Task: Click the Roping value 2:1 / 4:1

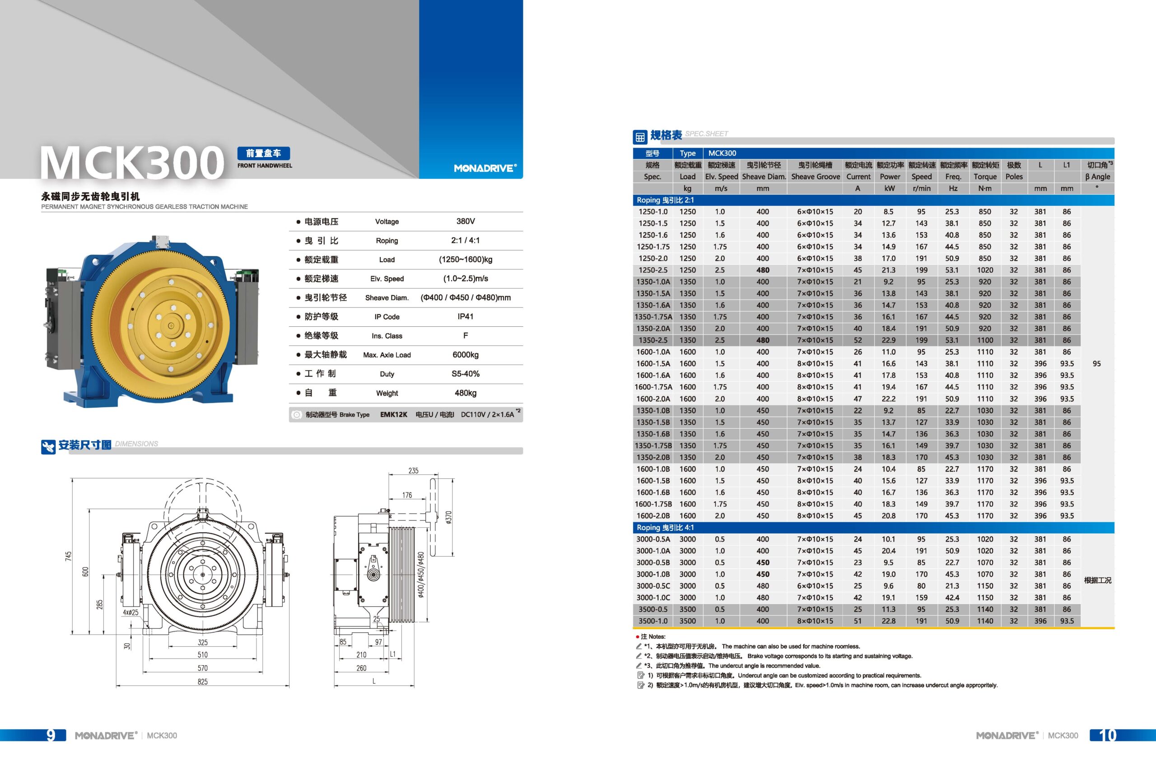Action: tap(466, 240)
